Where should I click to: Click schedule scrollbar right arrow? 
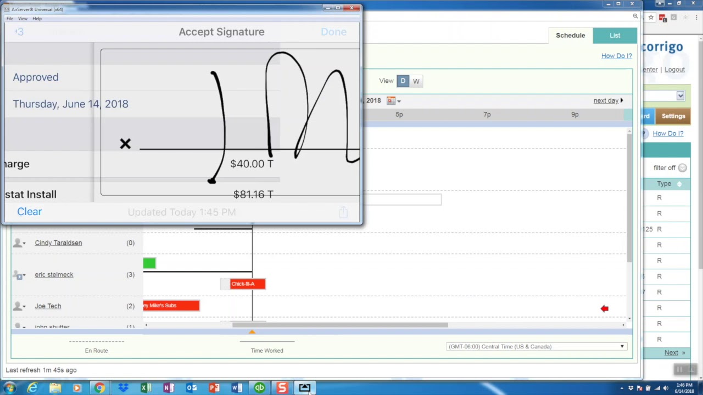click(623, 325)
